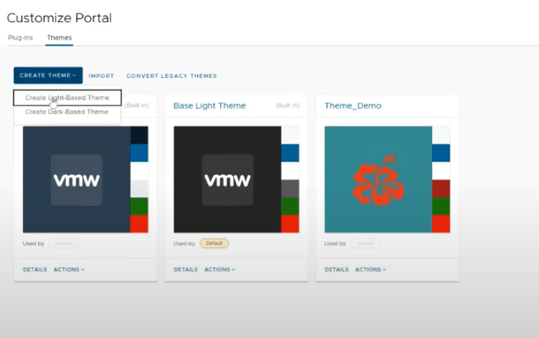Open the CREATE THEME dropdown button
Image resolution: width=539 pixels, height=338 pixels.
tap(47, 76)
